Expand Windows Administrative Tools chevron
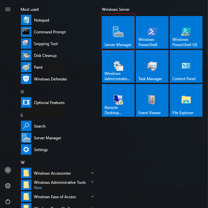This screenshot has height=208, width=208. click(x=92, y=182)
